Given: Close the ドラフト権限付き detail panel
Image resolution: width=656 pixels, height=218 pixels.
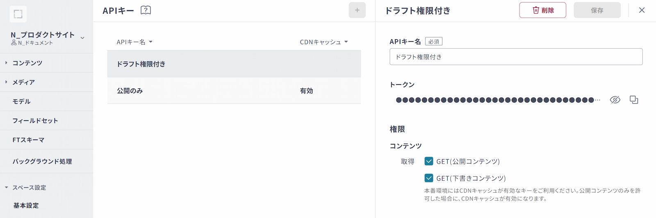Looking at the screenshot, I should click(x=642, y=10).
